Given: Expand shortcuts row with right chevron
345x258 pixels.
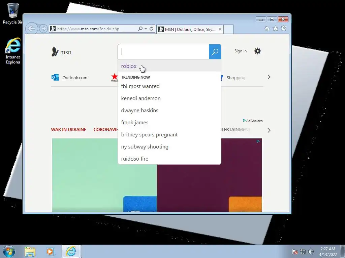Looking at the screenshot, I should pos(269,77).
